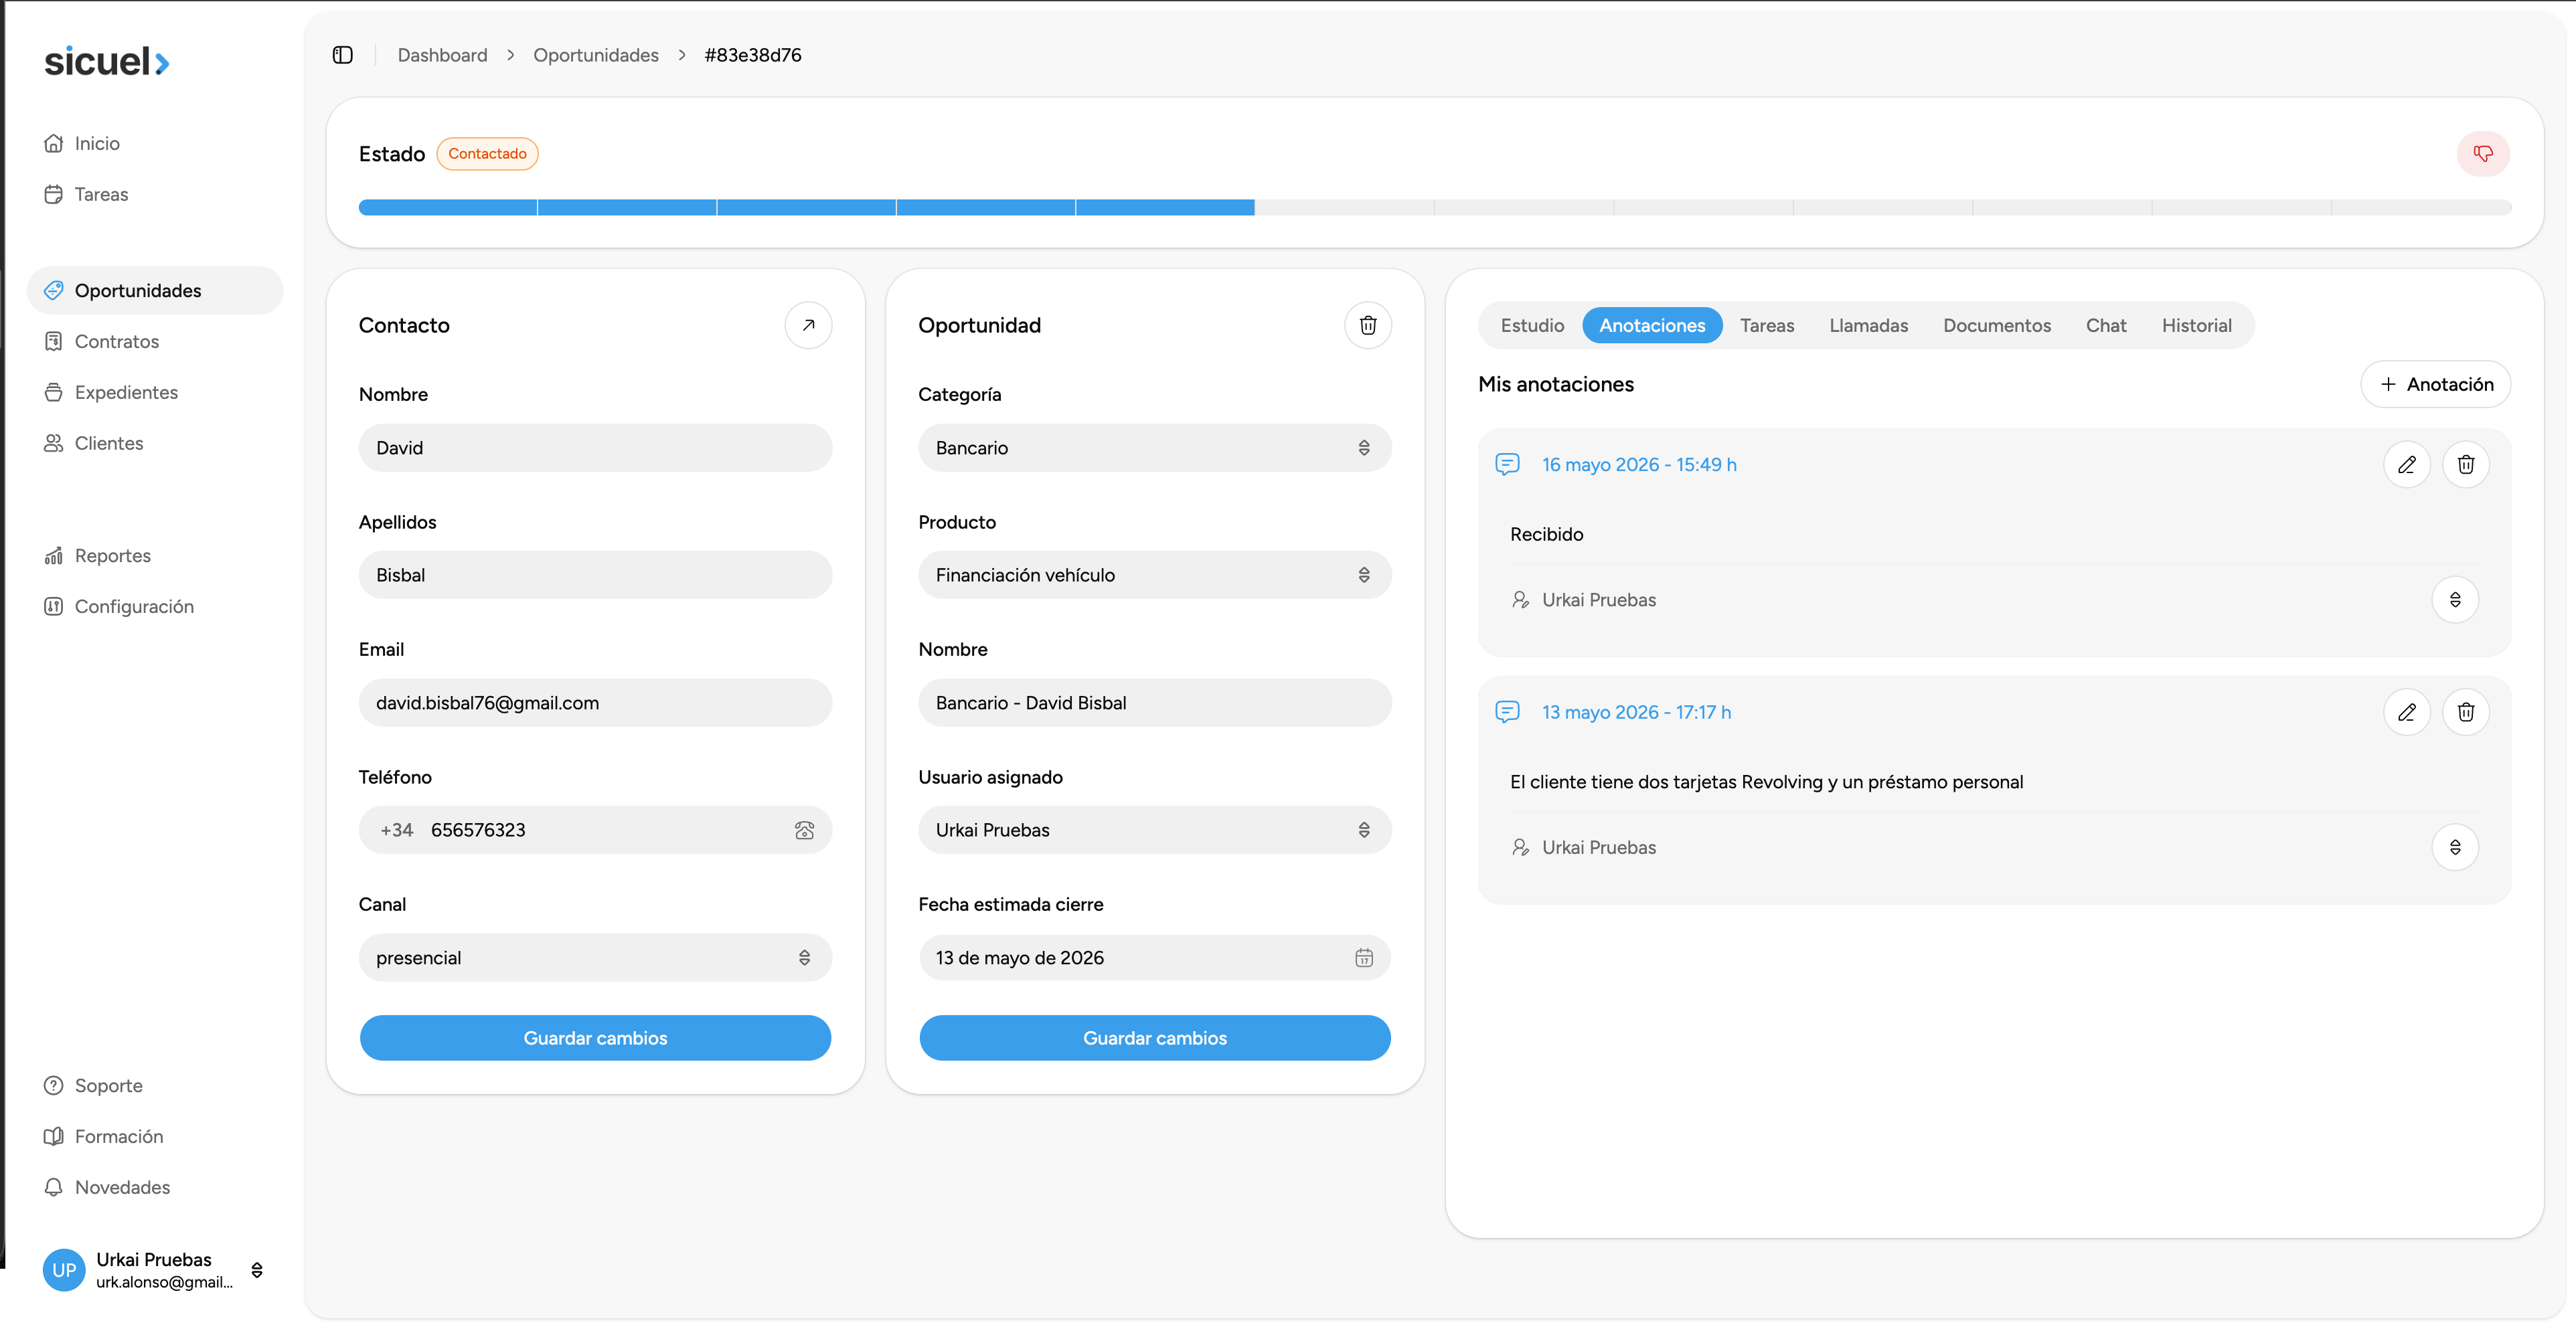Image resolution: width=2576 pixels, height=1329 pixels.
Task: Save changes in the Oportunidad card
Action: pos(1155,1038)
